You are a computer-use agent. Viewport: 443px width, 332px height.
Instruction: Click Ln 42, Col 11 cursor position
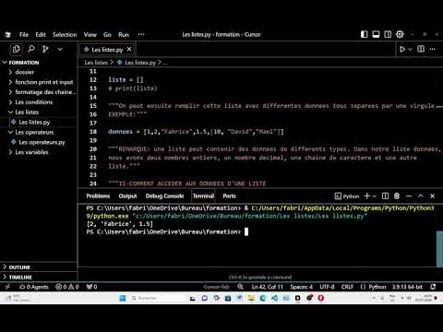tap(267, 287)
